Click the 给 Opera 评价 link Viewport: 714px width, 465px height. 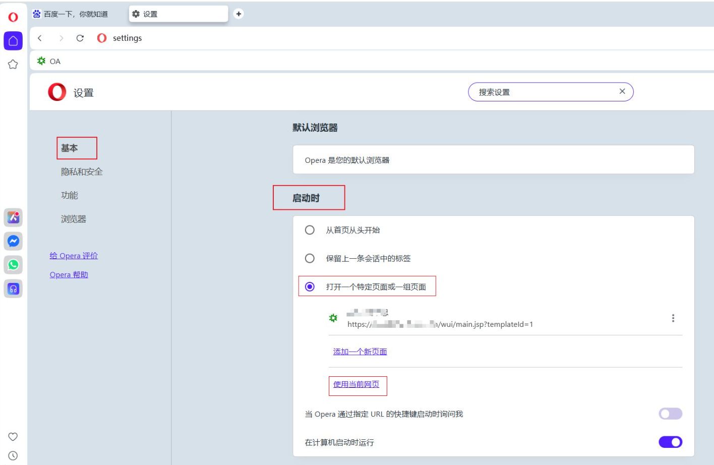(74, 256)
